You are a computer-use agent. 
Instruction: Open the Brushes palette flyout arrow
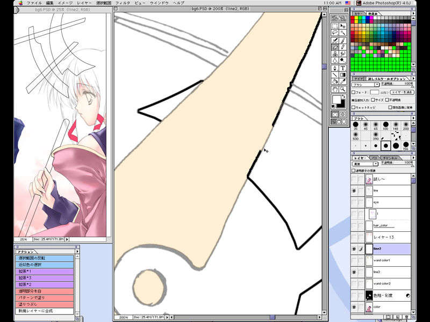(x=413, y=118)
